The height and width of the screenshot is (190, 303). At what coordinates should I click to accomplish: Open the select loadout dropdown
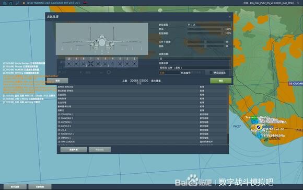coord(195,59)
